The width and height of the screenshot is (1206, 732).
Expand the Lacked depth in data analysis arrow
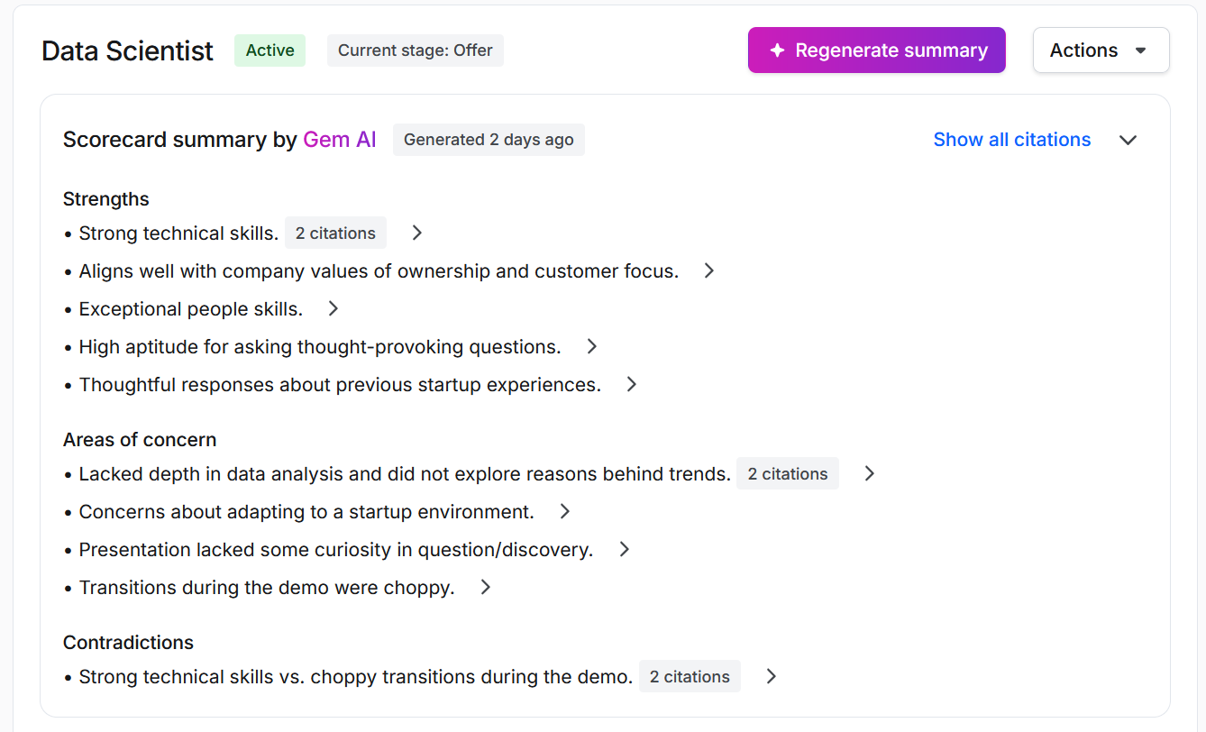click(x=870, y=473)
